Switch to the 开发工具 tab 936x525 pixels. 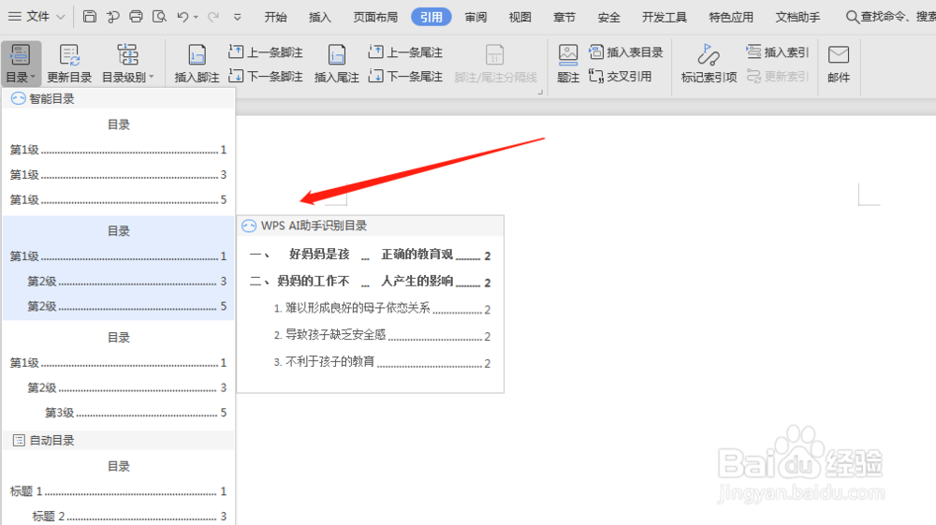[x=665, y=17]
